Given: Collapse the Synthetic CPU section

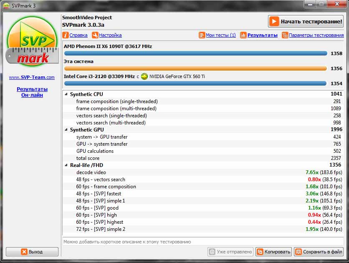Looking at the screenshot, I should (66, 94).
